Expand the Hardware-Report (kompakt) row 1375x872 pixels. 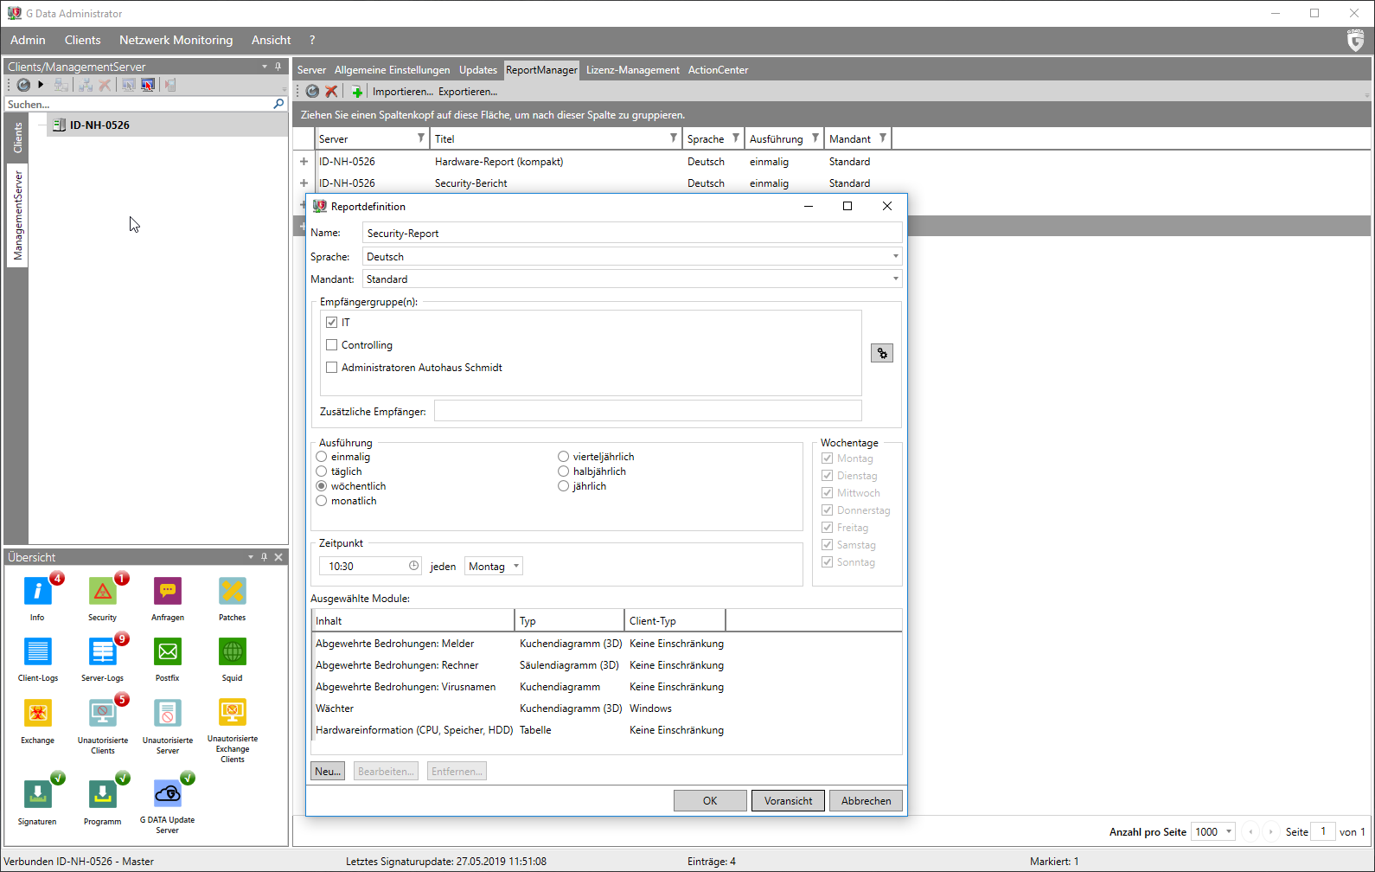coord(304,162)
